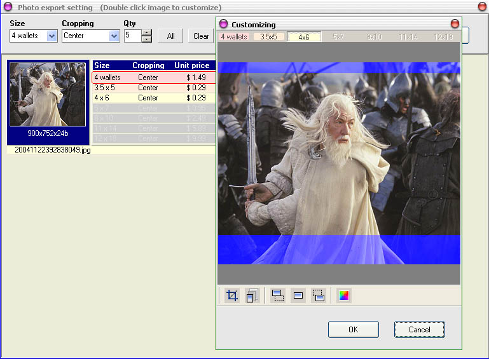Click the bottom-right crop alignment icon

click(319, 295)
